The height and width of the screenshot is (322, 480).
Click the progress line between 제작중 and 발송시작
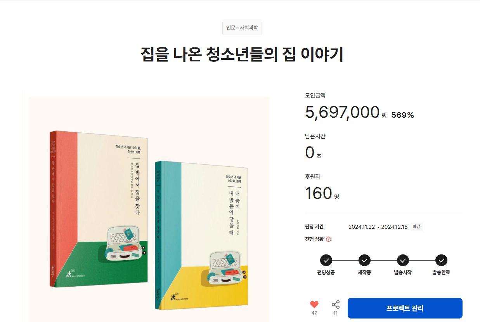click(384, 260)
